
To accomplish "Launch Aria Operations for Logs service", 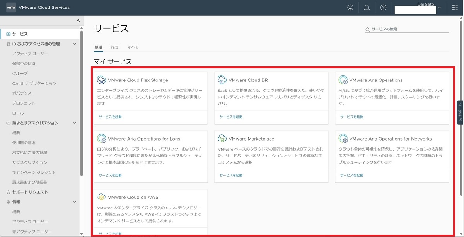I will [x=110, y=175].
